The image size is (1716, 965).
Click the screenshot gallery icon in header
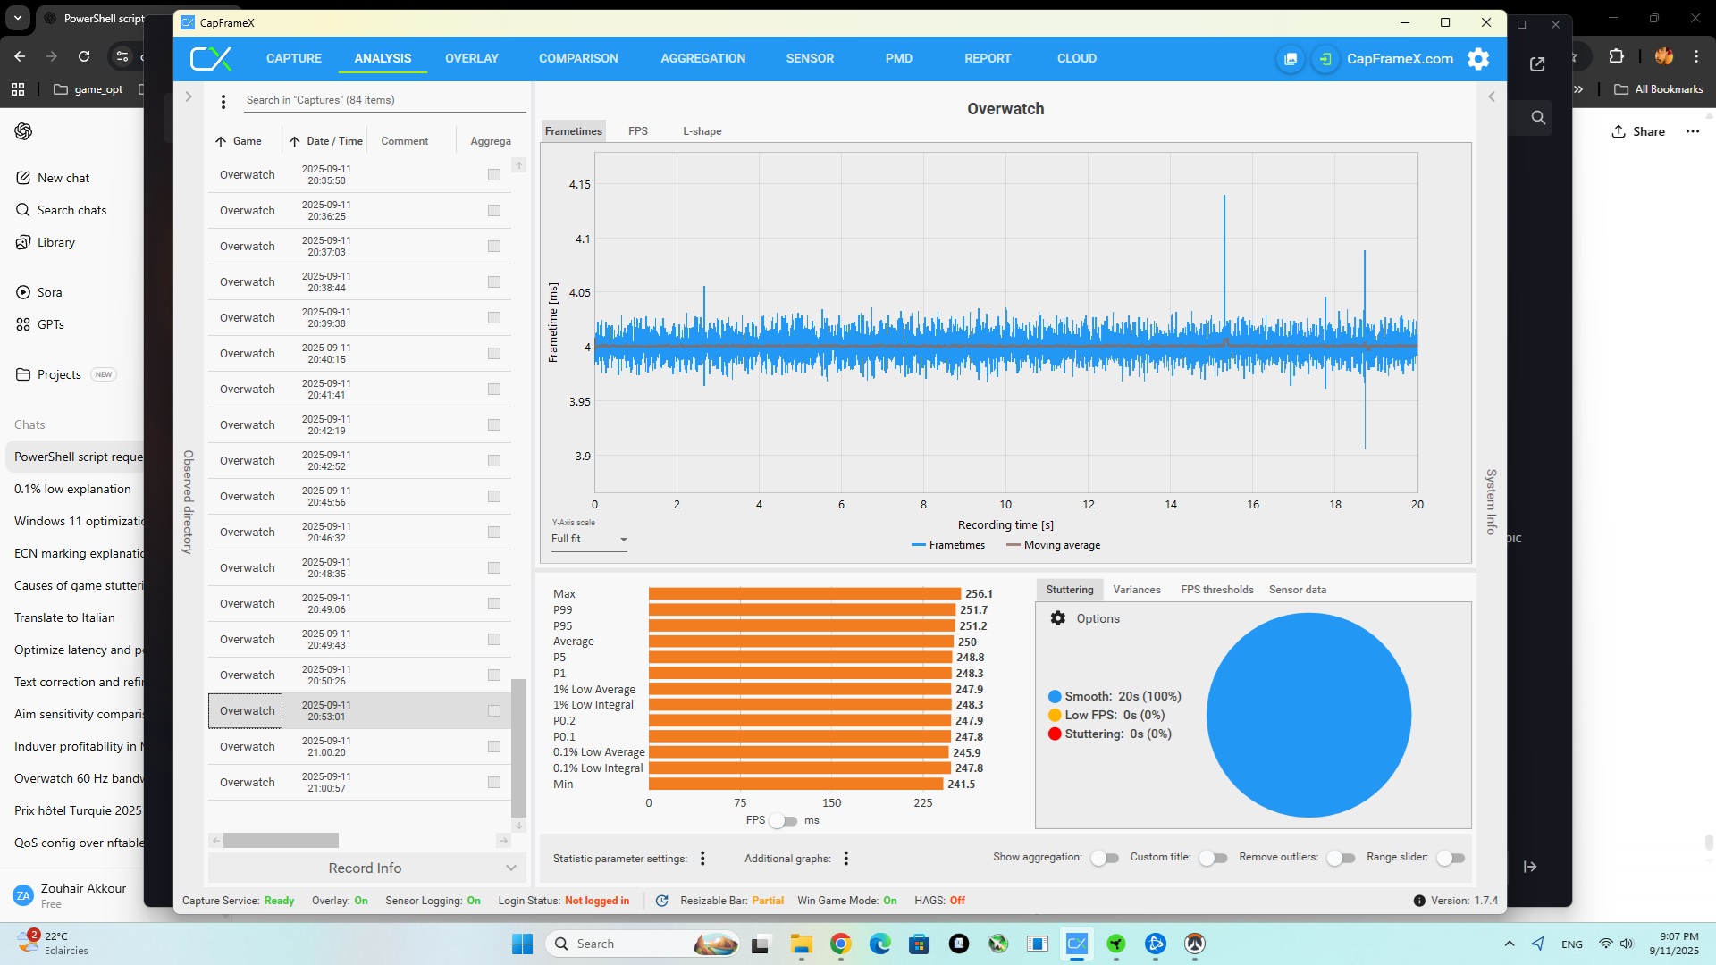pos(1290,59)
